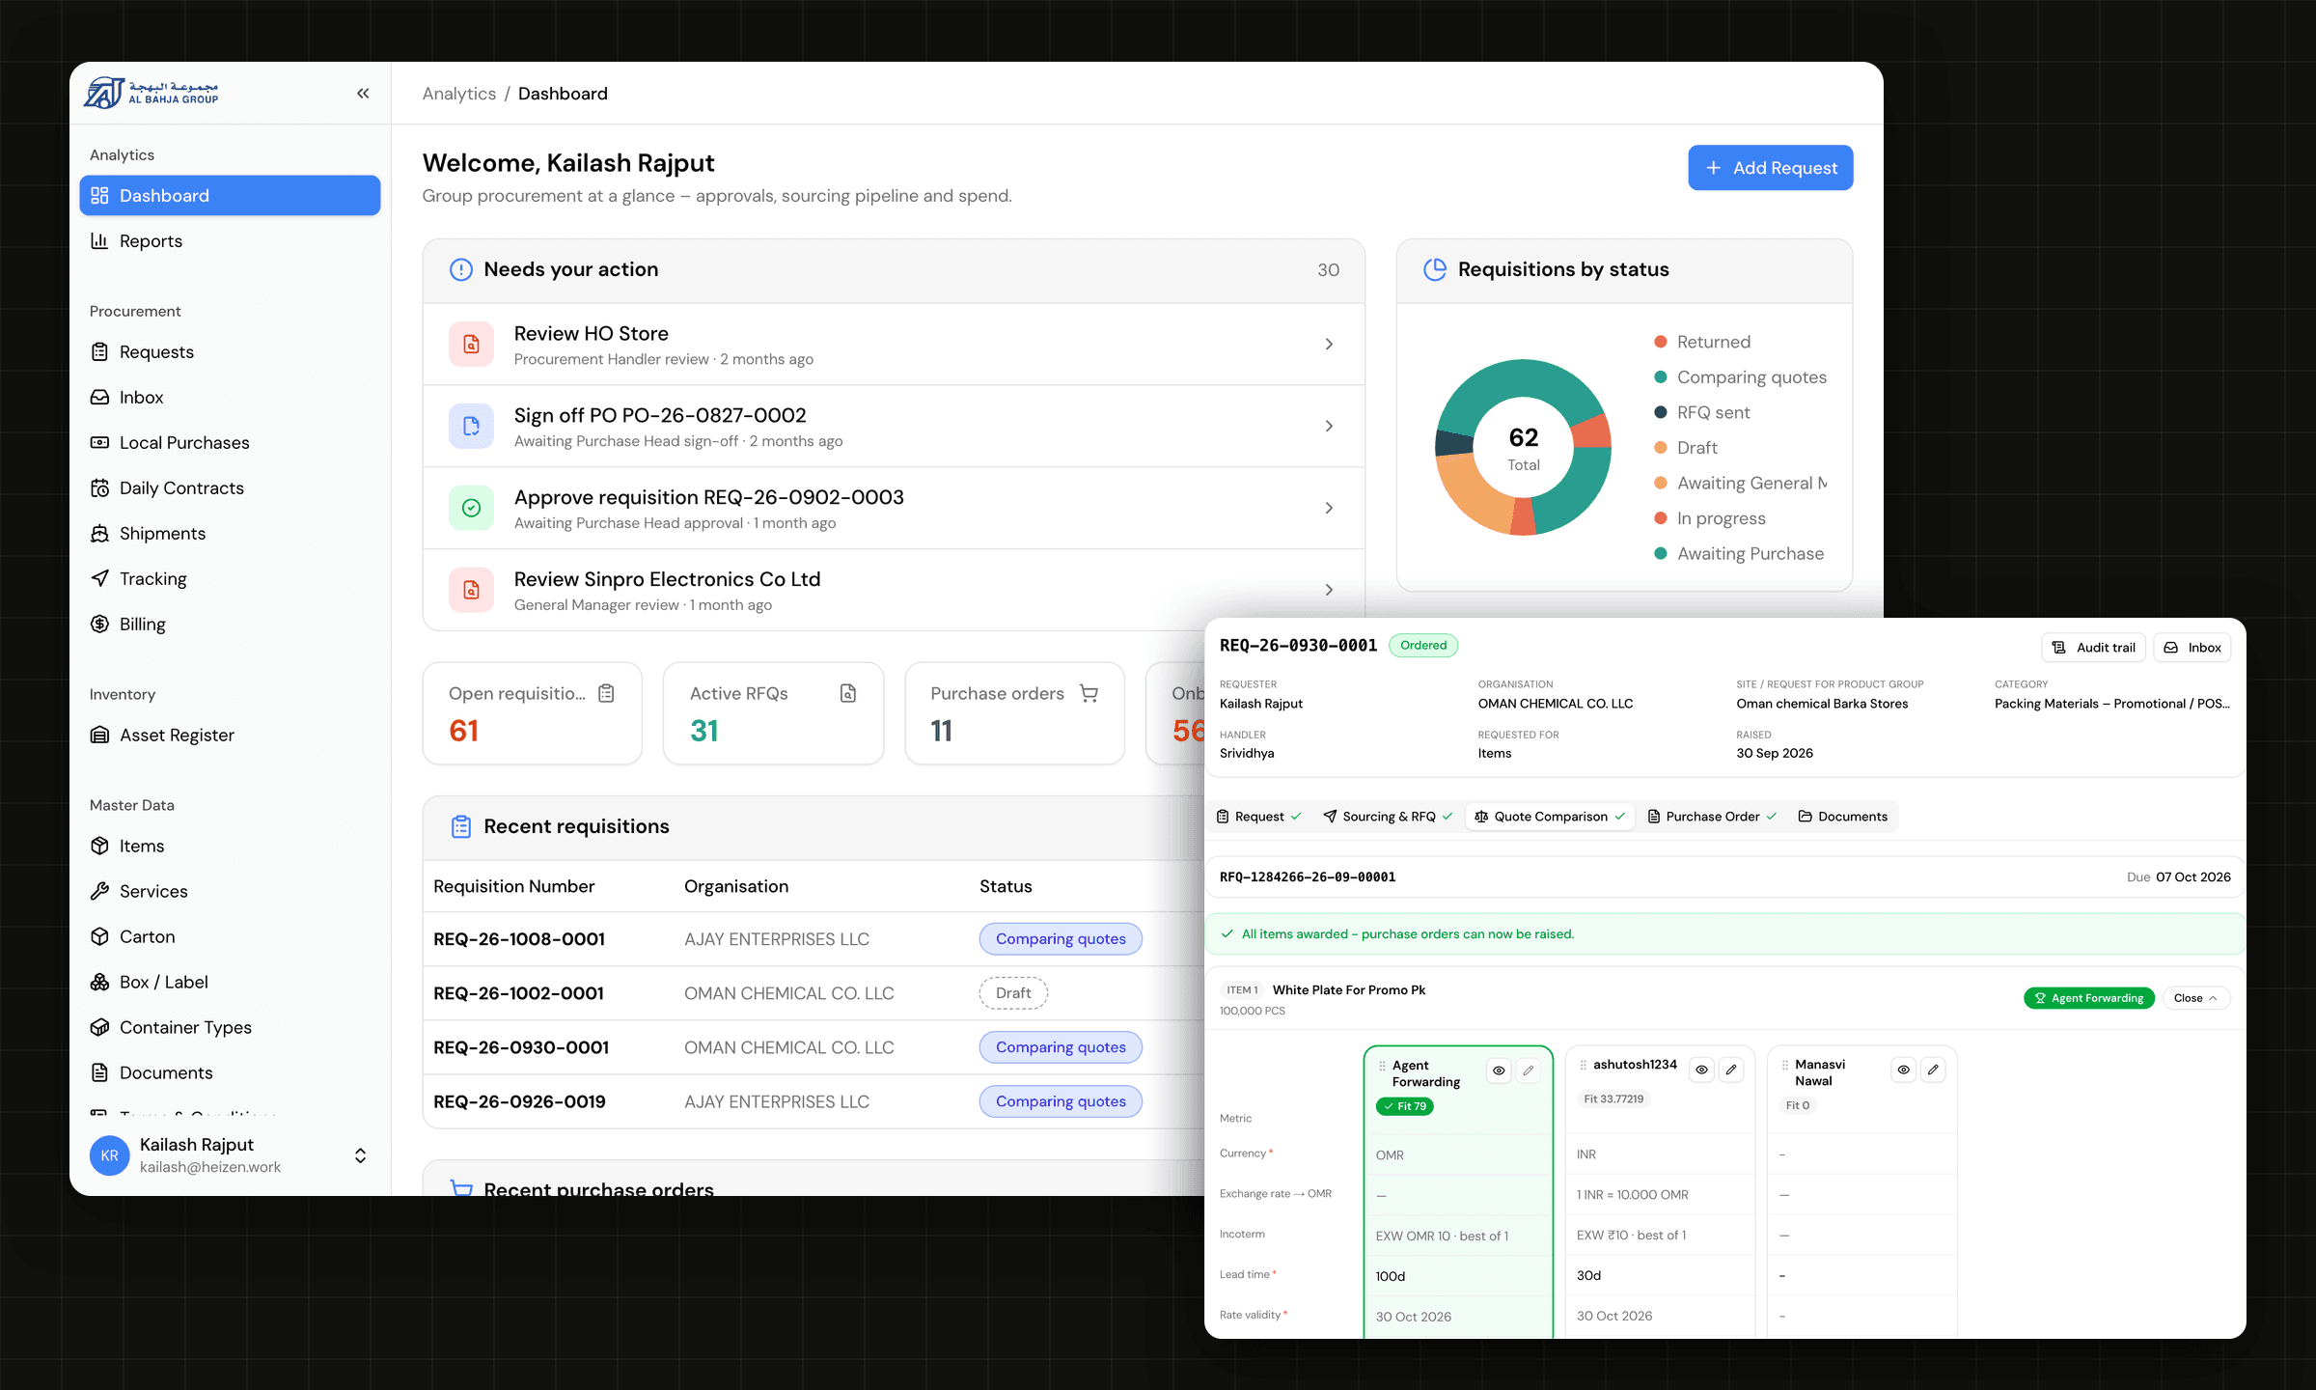Screen dimensions: 2316x1390
Task: Open the Active RFQs stat card
Action: pos(773,713)
